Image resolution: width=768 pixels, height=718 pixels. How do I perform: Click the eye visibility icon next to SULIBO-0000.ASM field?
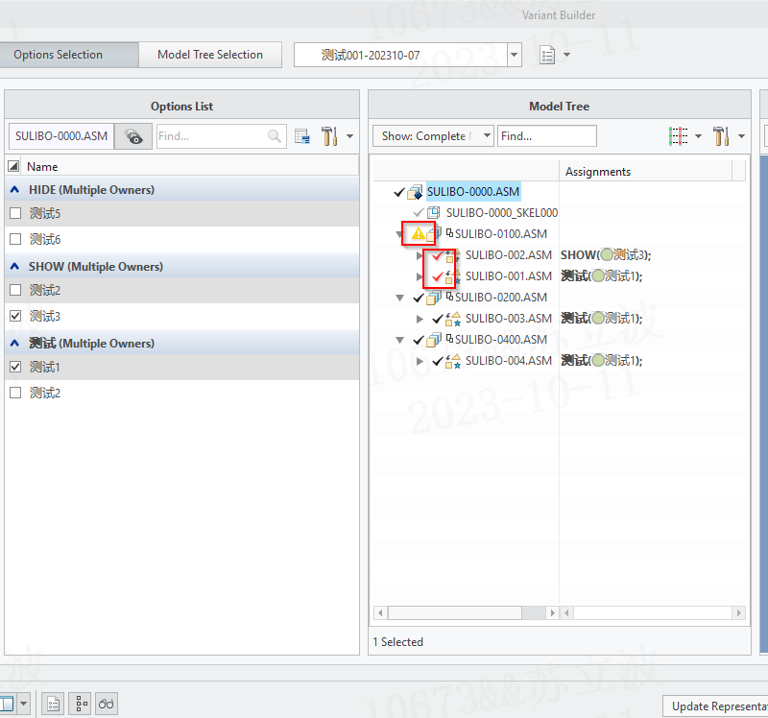(133, 136)
